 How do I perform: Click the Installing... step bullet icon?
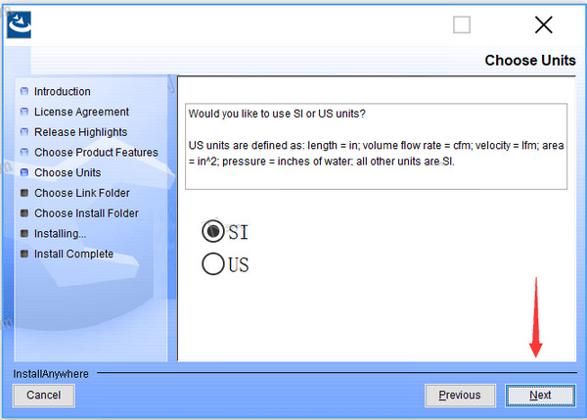tap(24, 234)
